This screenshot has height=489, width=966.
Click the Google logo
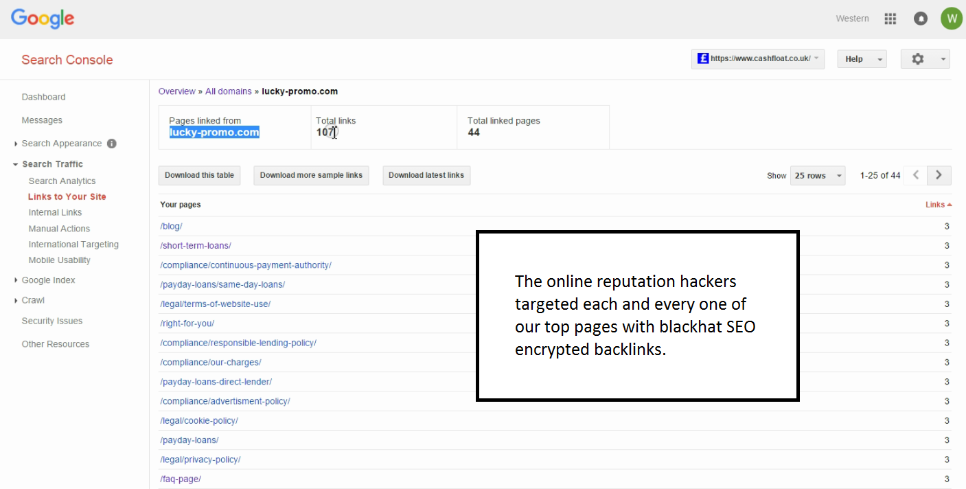(x=43, y=19)
